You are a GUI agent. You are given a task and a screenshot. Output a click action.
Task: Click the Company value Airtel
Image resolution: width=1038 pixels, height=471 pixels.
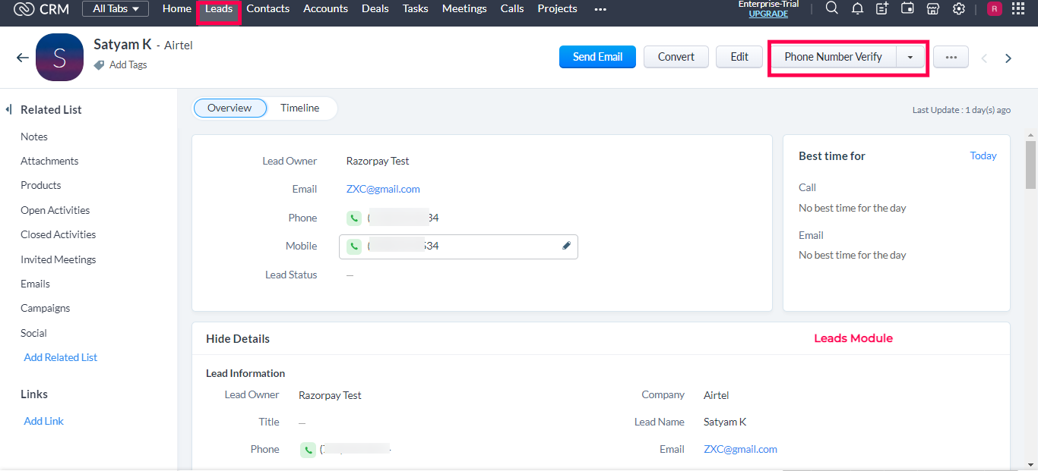point(717,395)
